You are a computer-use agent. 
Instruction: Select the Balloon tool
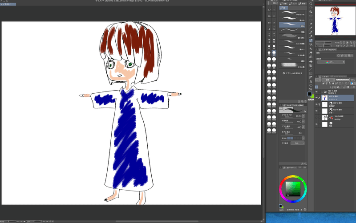click(311, 86)
